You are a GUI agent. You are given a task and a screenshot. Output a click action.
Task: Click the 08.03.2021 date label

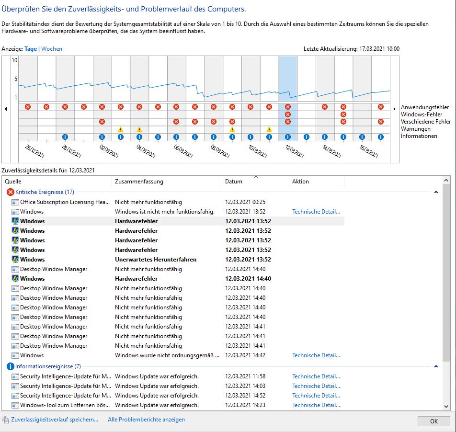pos(220,151)
